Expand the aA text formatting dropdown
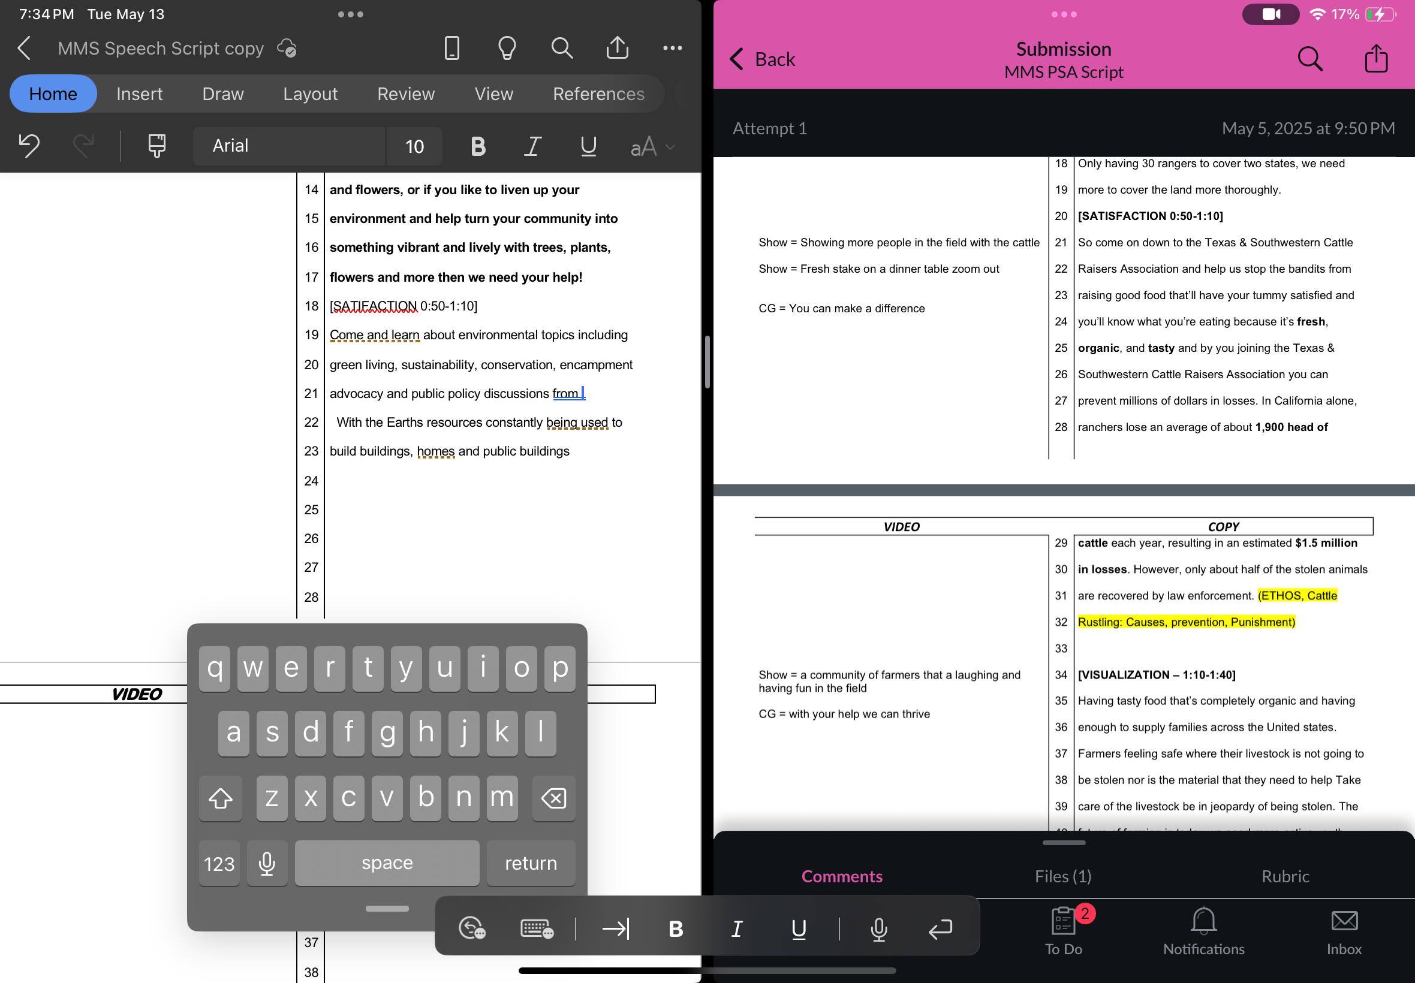This screenshot has width=1415, height=983. click(x=652, y=147)
